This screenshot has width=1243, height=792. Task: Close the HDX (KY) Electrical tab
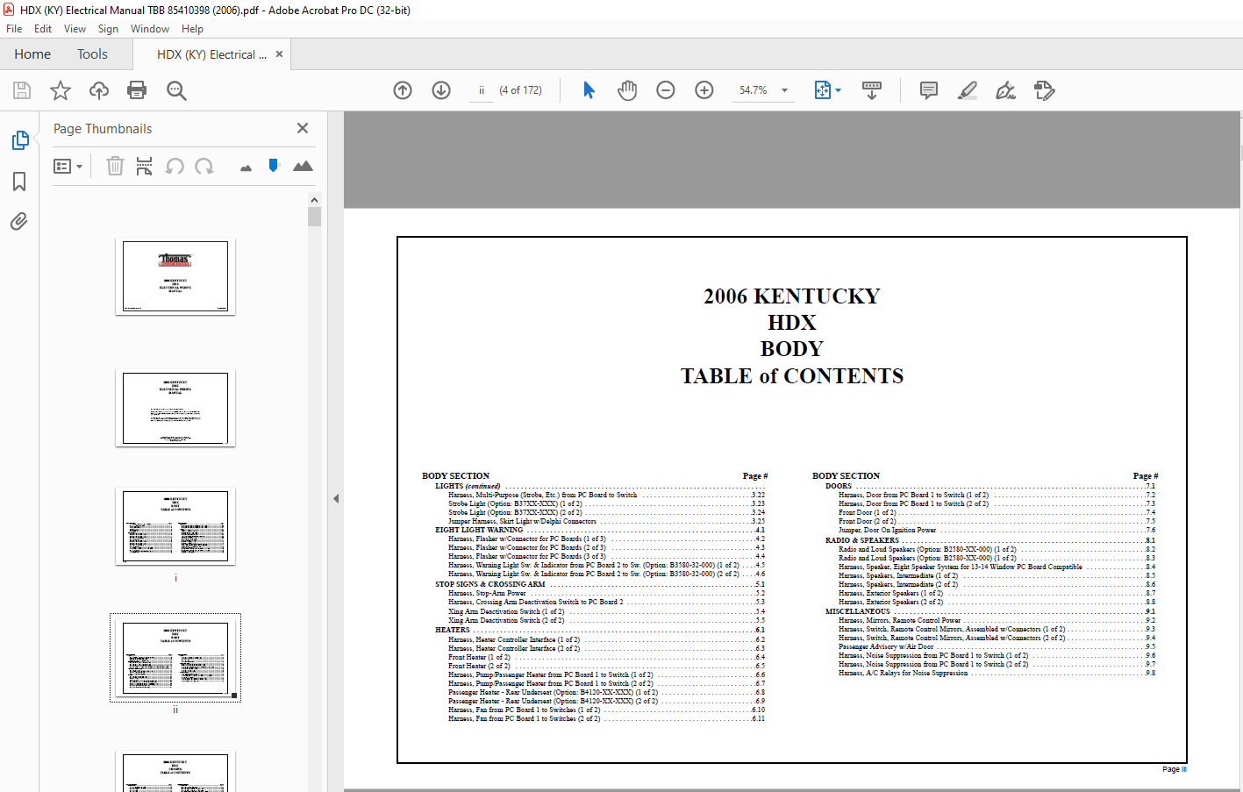pos(279,54)
